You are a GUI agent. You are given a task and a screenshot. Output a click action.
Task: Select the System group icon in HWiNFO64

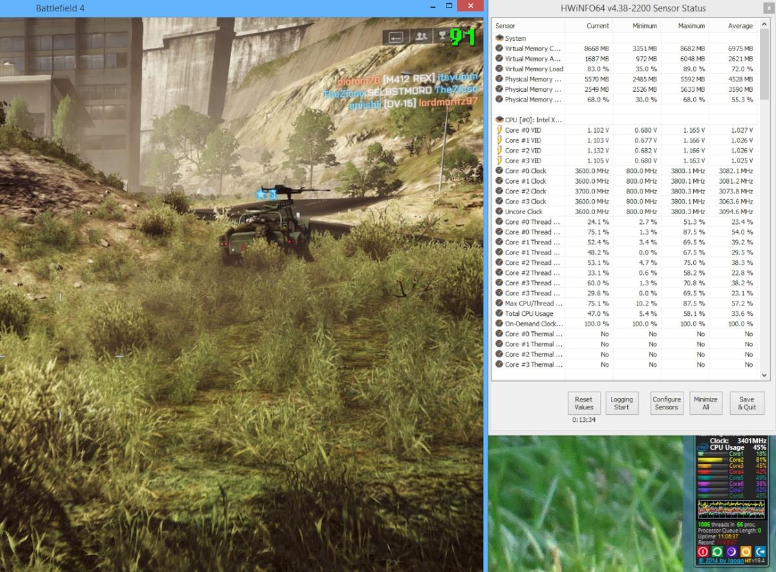pos(500,38)
